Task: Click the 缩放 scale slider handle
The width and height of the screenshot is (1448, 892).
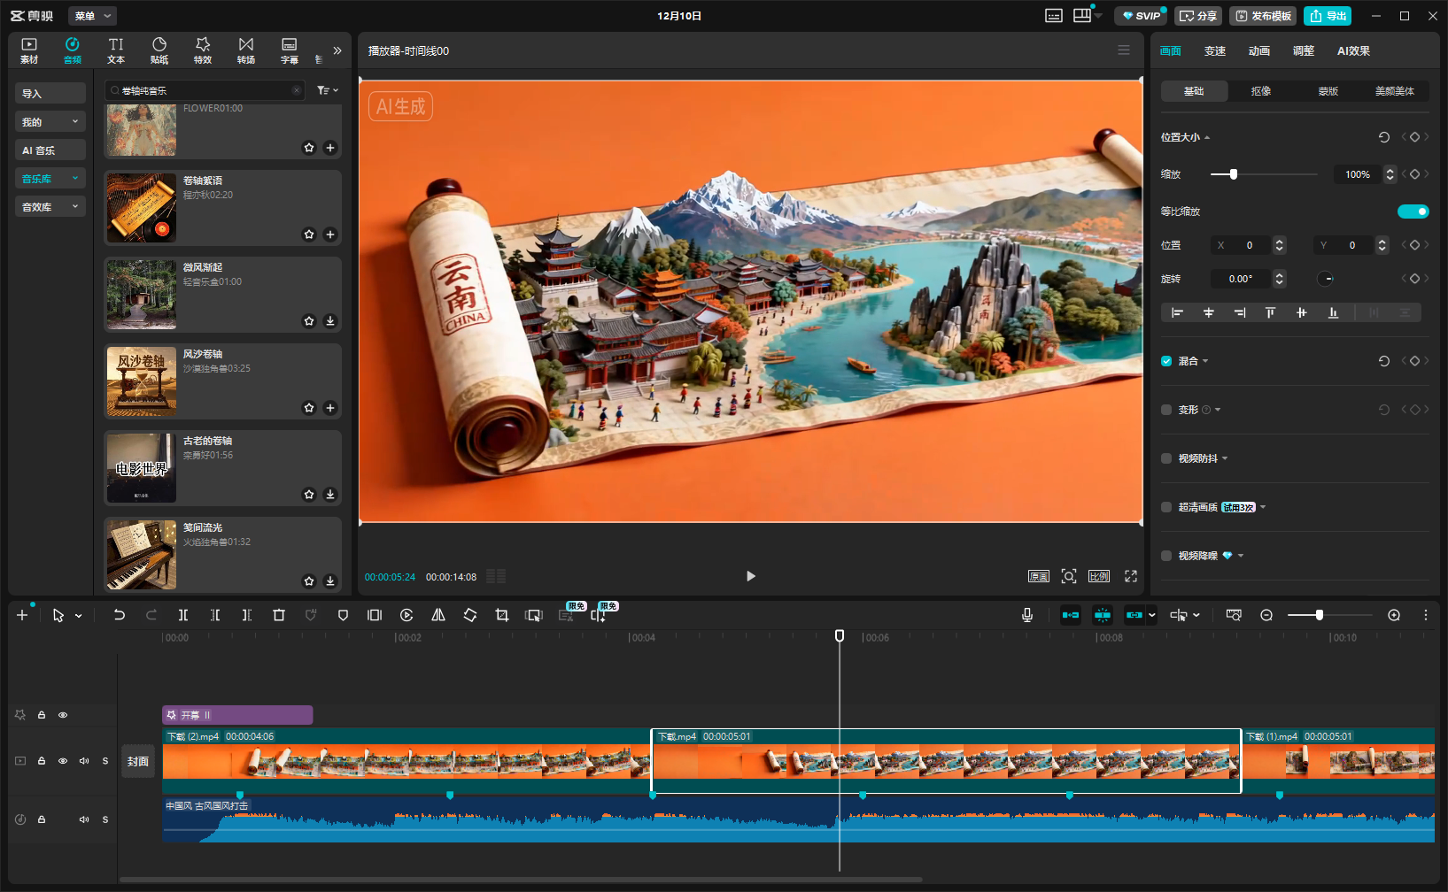Action: [x=1234, y=174]
